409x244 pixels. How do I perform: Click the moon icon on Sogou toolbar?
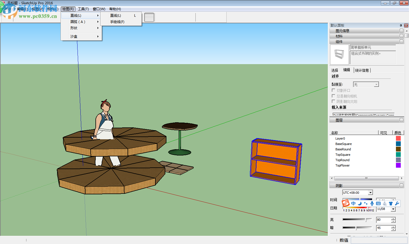coord(360,203)
